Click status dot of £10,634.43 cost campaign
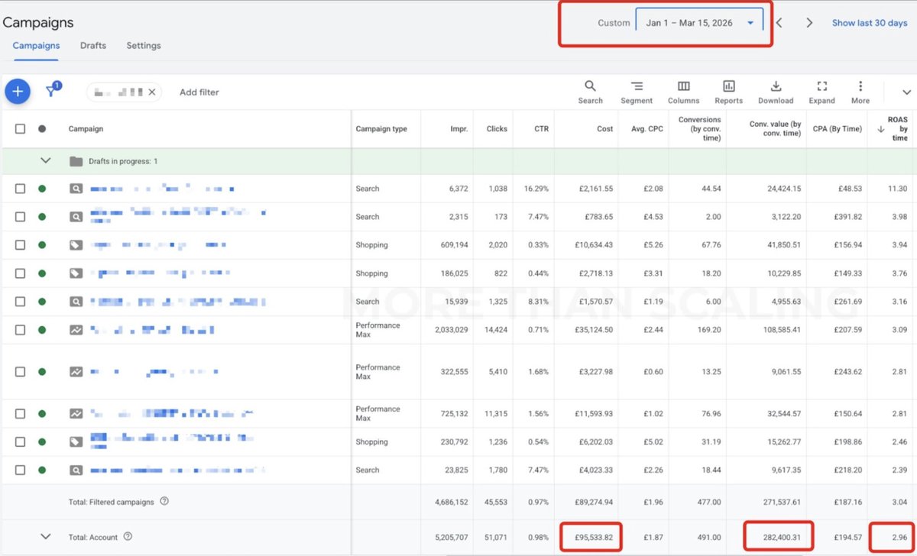The image size is (917, 556). pyautogui.click(x=42, y=245)
